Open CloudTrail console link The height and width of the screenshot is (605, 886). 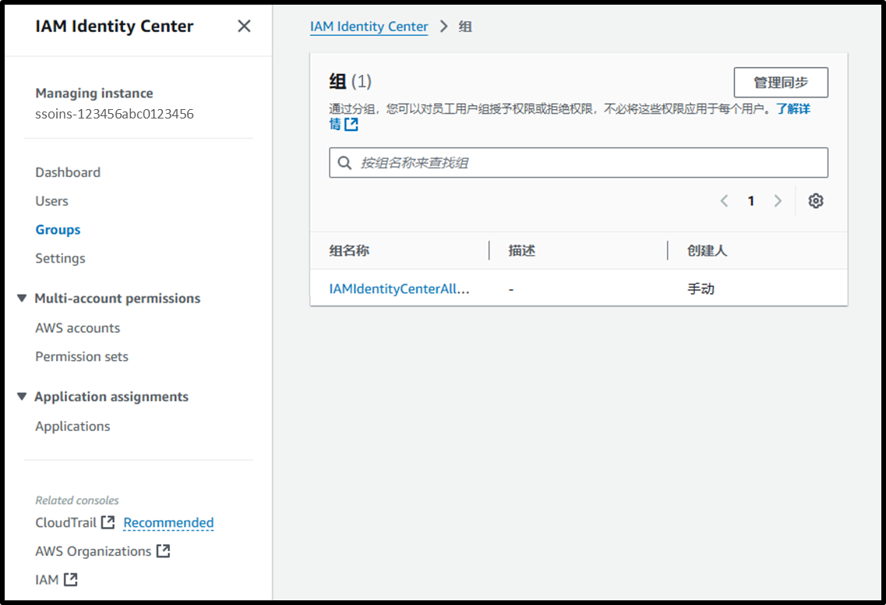point(65,522)
